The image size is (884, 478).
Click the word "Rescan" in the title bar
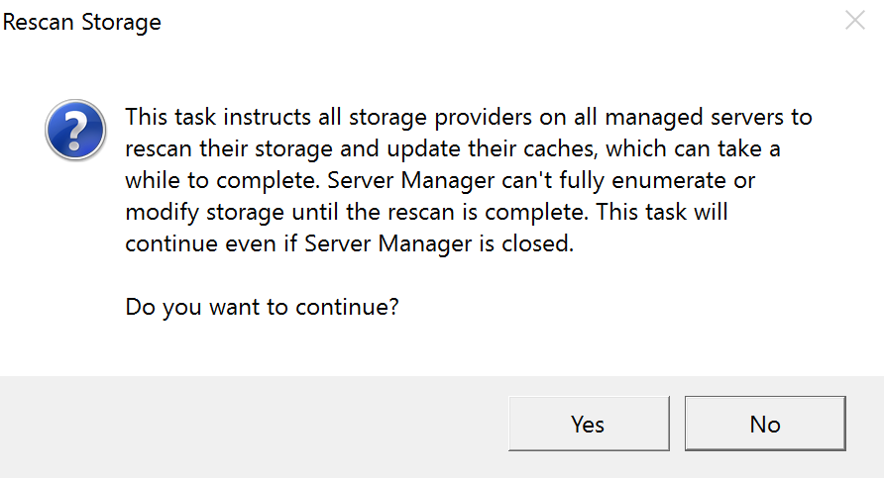(x=40, y=22)
